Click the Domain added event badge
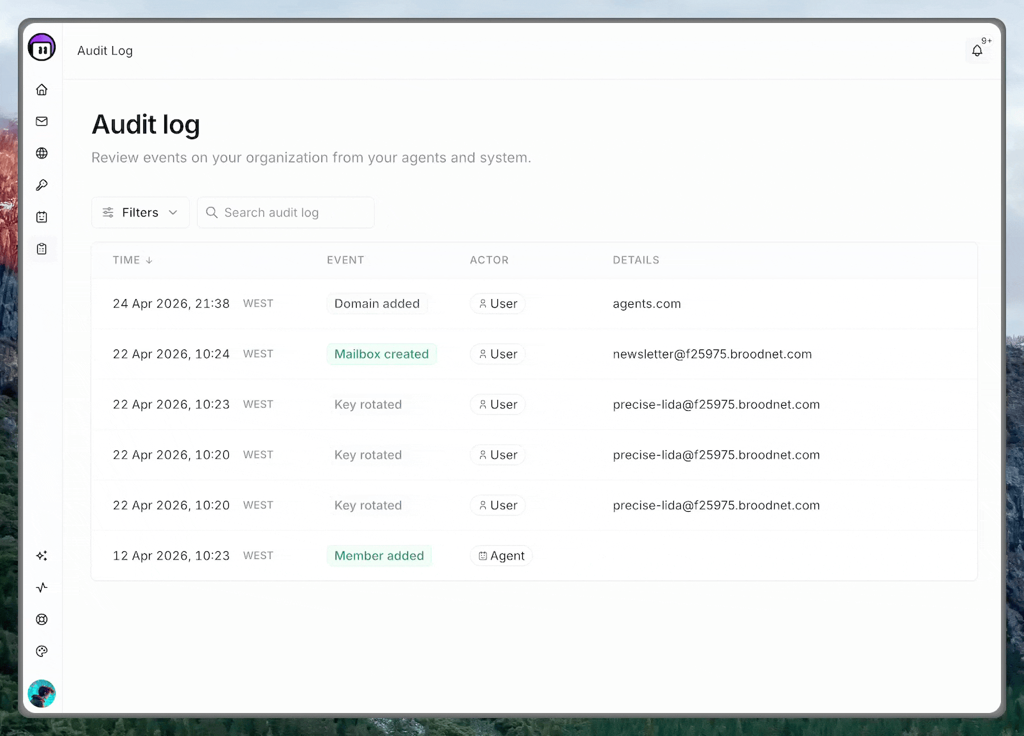Screen dimensions: 1024x736 (x=377, y=303)
